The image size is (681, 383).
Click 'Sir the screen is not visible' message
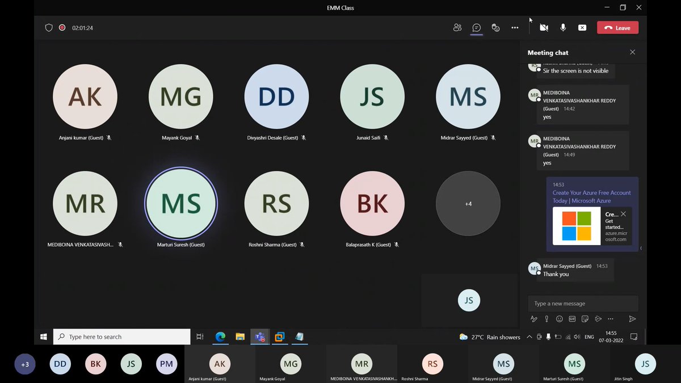(x=575, y=71)
